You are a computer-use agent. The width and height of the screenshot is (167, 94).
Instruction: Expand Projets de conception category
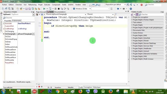tap(132, 17)
